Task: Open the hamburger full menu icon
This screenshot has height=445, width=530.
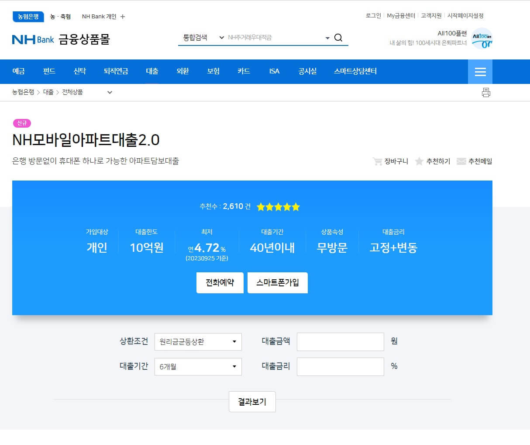Action: (480, 72)
